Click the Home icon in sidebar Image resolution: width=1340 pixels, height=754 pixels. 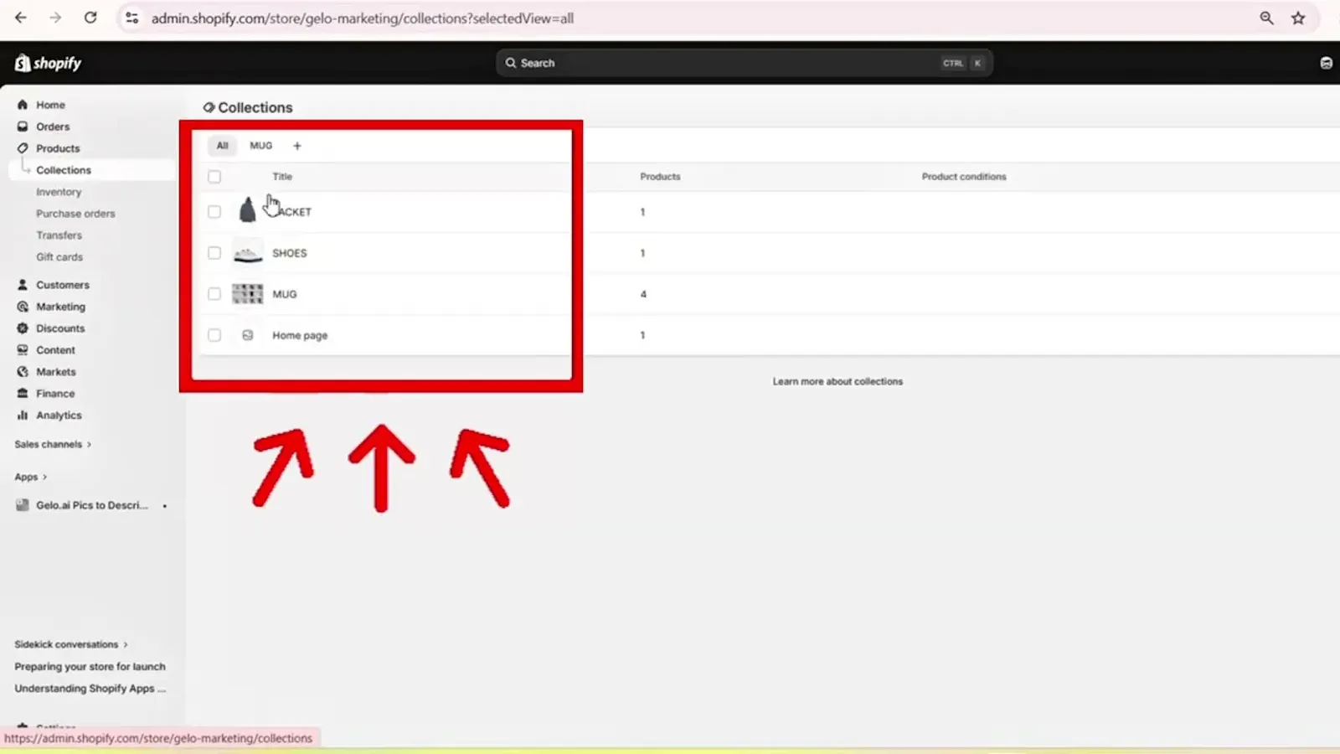point(23,105)
